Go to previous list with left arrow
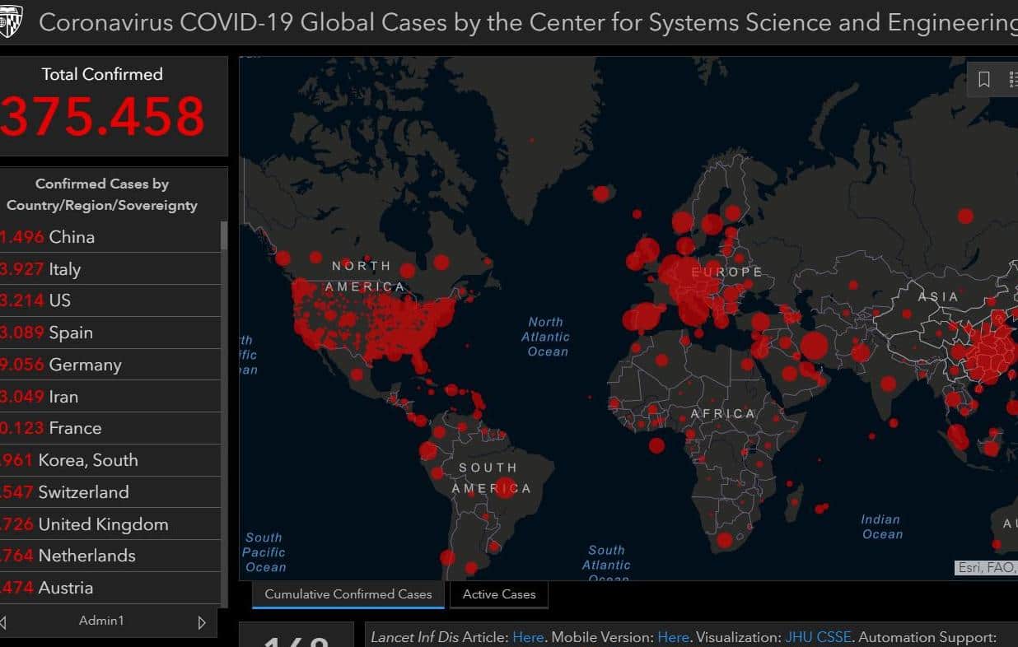Image resolution: width=1018 pixels, height=647 pixels. click(3, 621)
